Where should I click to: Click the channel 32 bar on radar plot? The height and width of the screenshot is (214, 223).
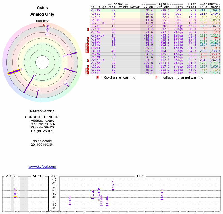tap(28, 85)
